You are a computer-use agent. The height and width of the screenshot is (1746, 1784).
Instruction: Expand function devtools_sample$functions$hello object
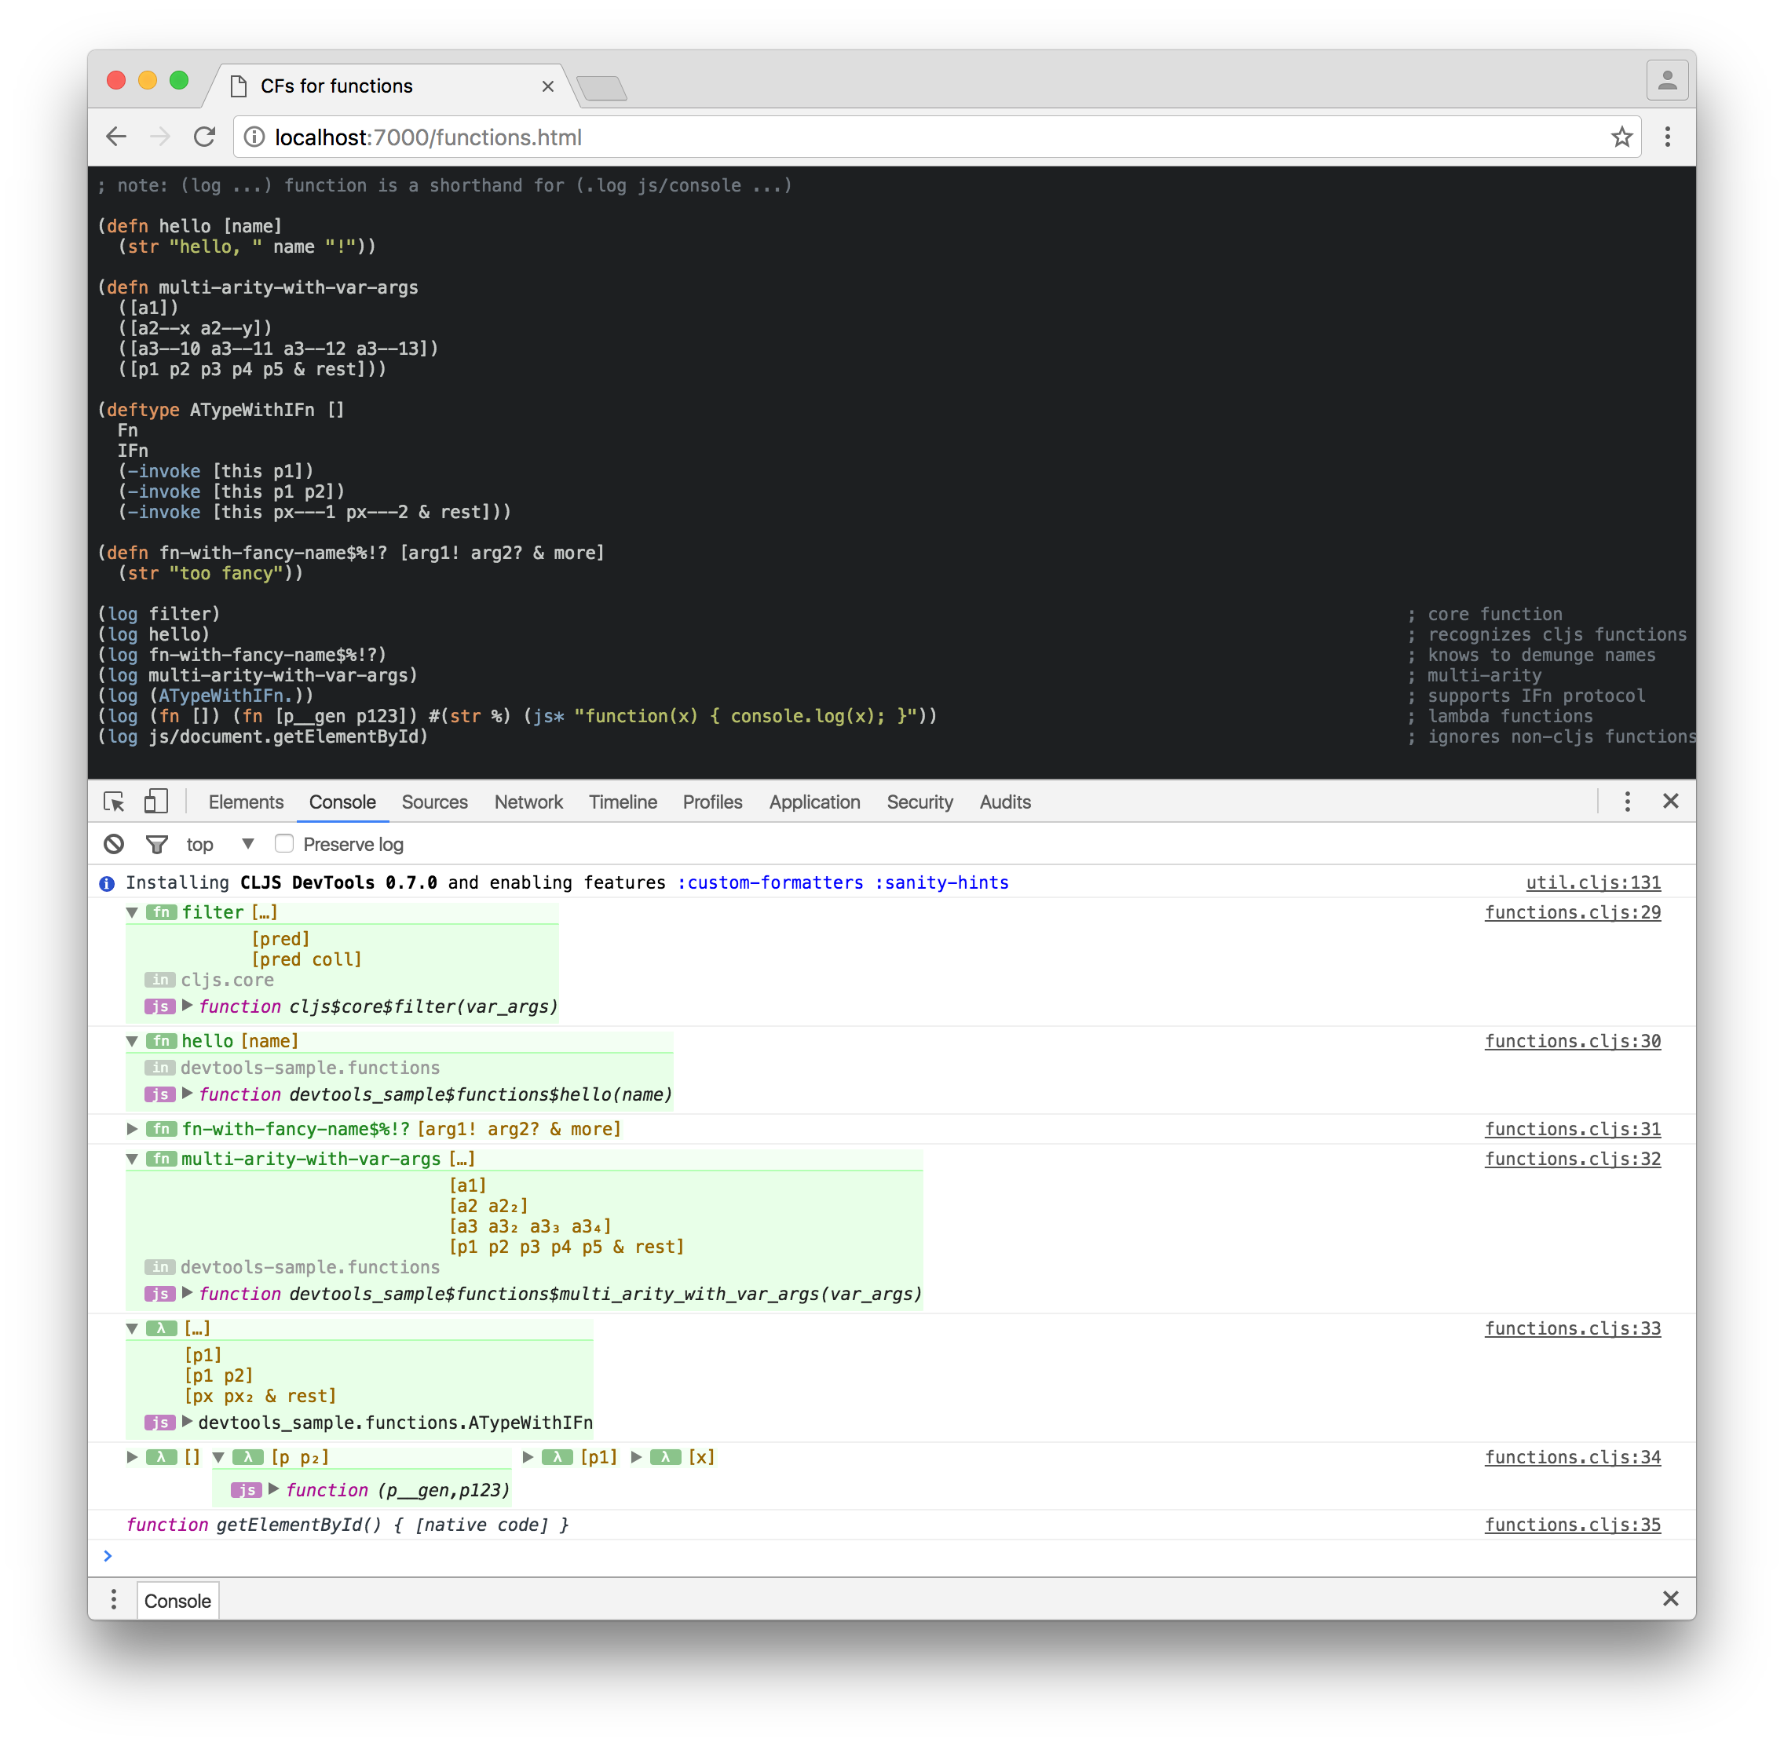(x=187, y=1093)
